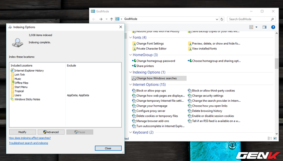283x161 pixels.
Task: Click the Block or allow third-party cookies icon
Action: [x=190, y=91]
